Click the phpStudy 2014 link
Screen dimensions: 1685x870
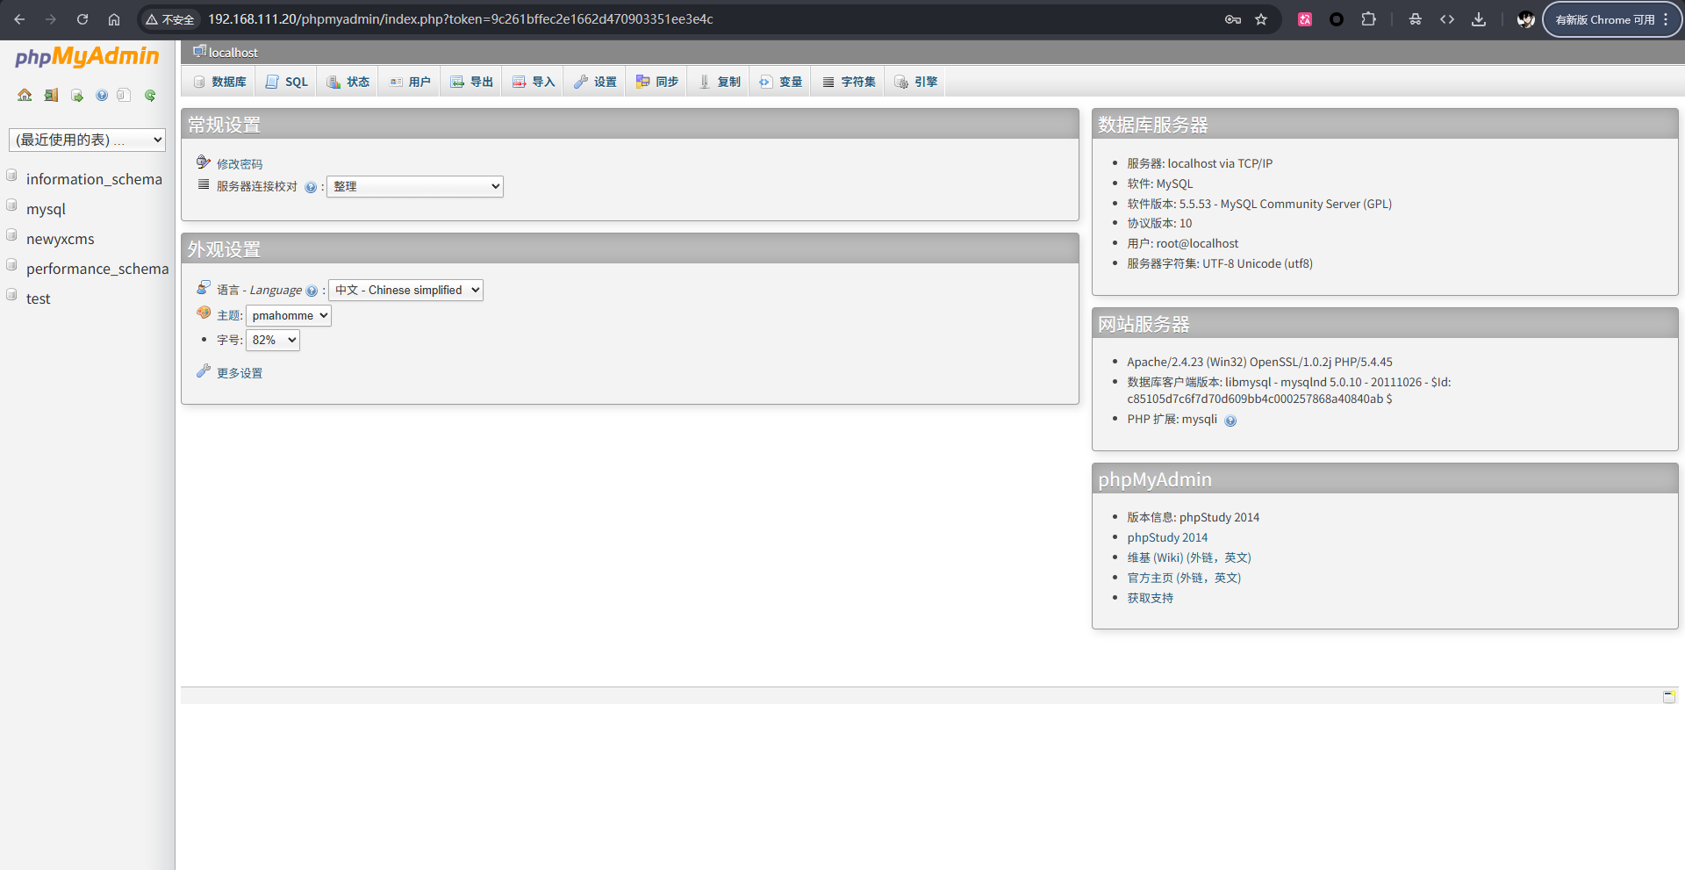(x=1167, y=538)
